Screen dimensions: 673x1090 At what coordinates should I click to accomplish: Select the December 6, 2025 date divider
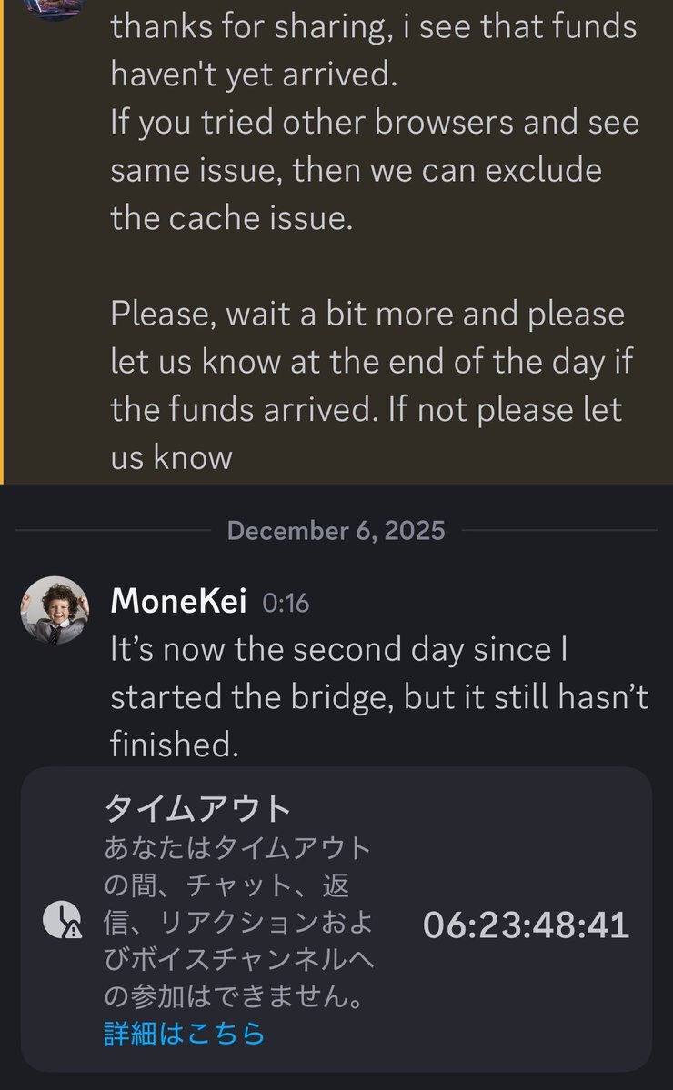tap(336, 530)
